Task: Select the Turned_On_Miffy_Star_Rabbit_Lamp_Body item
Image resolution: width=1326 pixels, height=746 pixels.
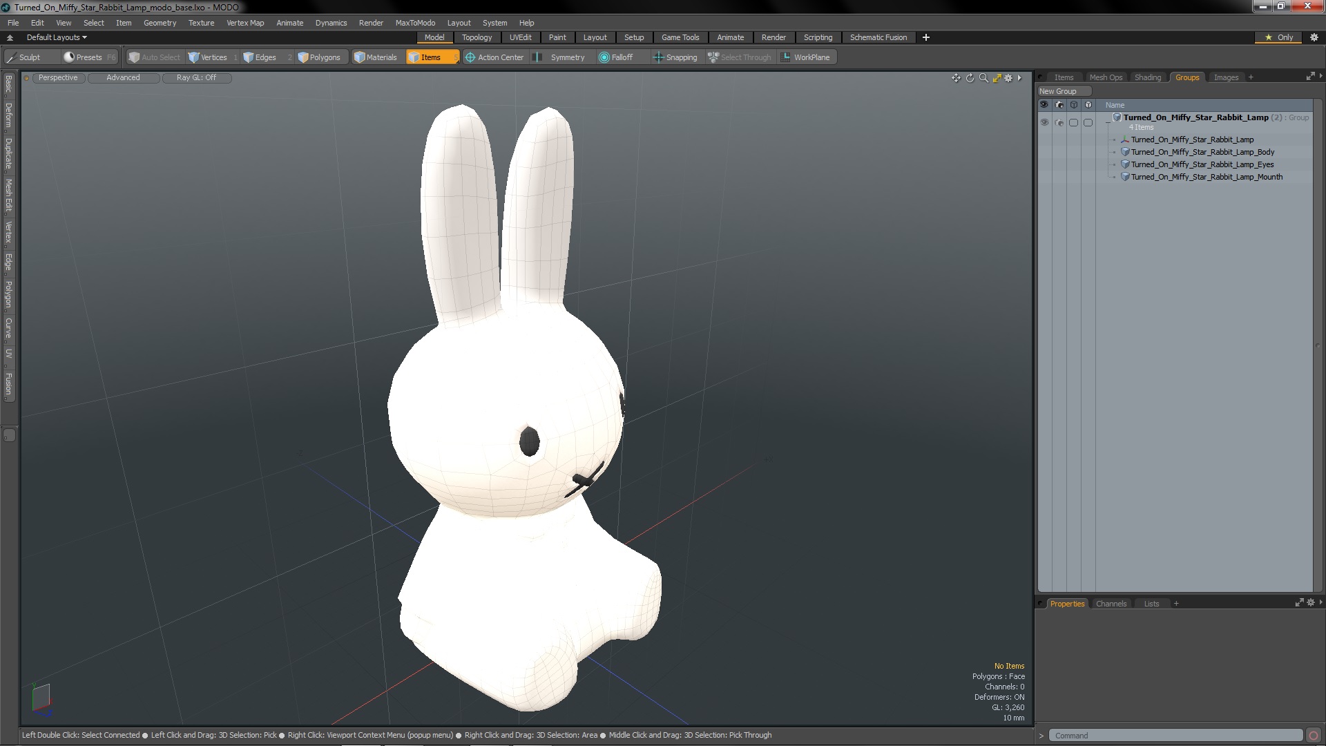Action: (x=1202, y=152)
